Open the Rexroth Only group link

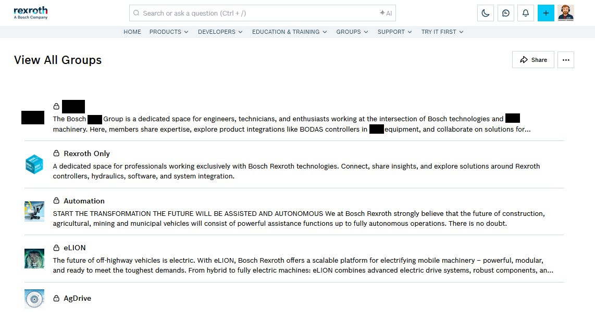87,153
